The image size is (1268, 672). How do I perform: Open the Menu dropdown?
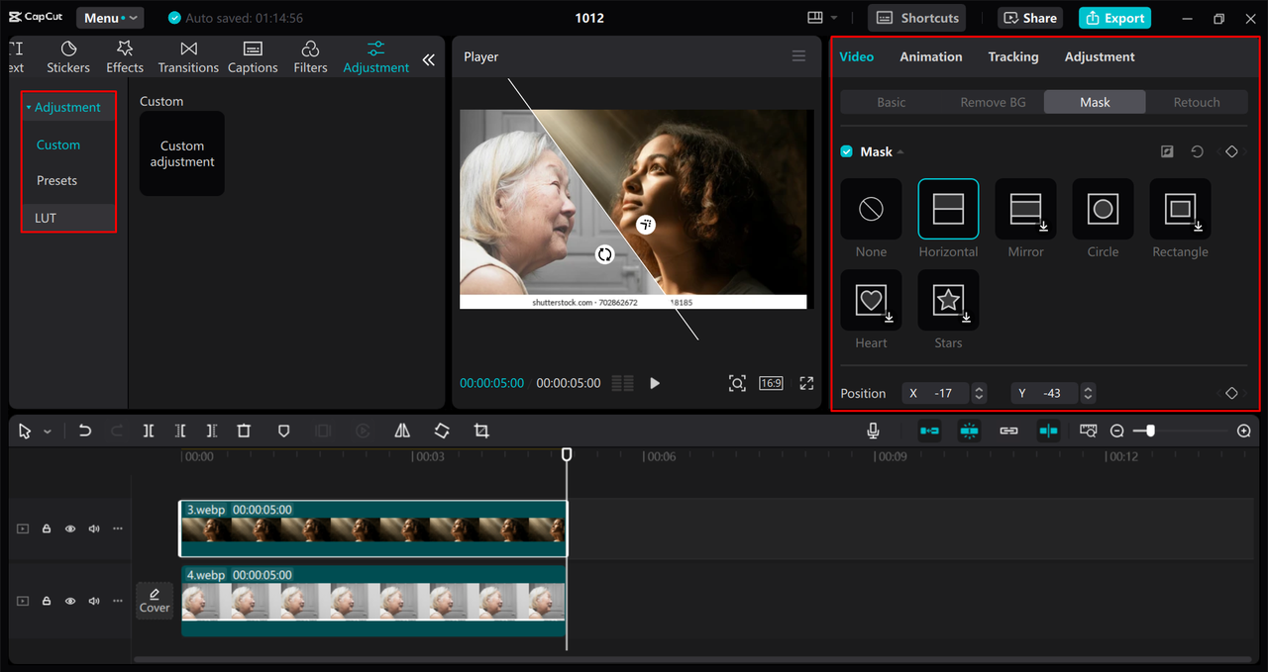[x=110, y=18]
